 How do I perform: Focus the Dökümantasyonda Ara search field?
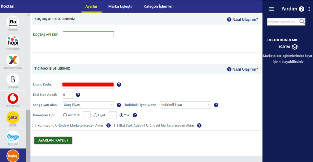tap(283, 22)
